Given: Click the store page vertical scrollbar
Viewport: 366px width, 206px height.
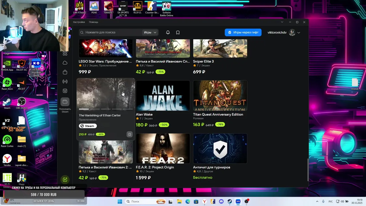Looking at the screenshot, I should pos(308,169).
